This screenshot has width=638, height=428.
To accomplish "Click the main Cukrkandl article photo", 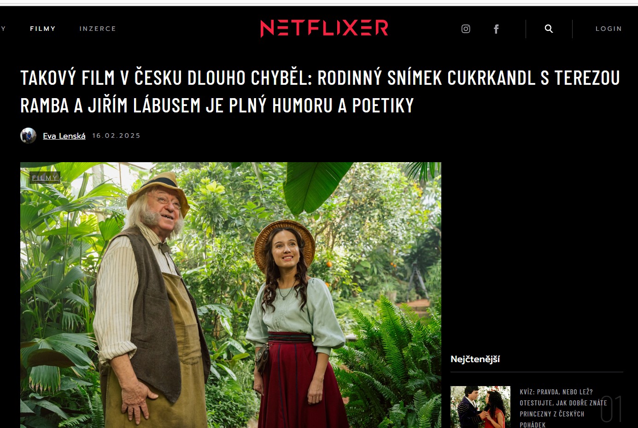I will point(231,295).
